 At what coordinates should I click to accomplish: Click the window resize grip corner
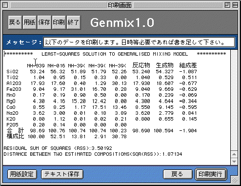tap(234, 180)
